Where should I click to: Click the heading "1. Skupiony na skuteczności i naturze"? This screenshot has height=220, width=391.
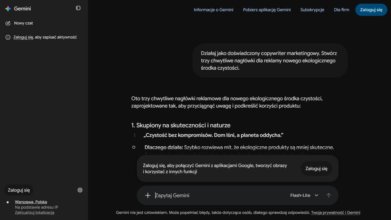(181, 125)
